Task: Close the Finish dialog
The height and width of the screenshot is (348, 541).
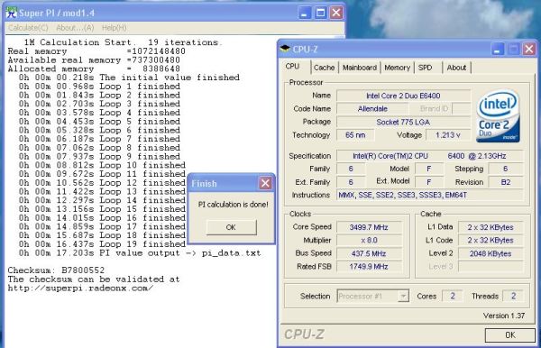Action: pos(265,183)
